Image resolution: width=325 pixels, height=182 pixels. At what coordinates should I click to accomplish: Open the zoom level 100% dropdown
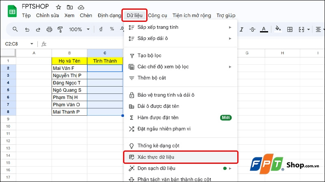point(79,30)
